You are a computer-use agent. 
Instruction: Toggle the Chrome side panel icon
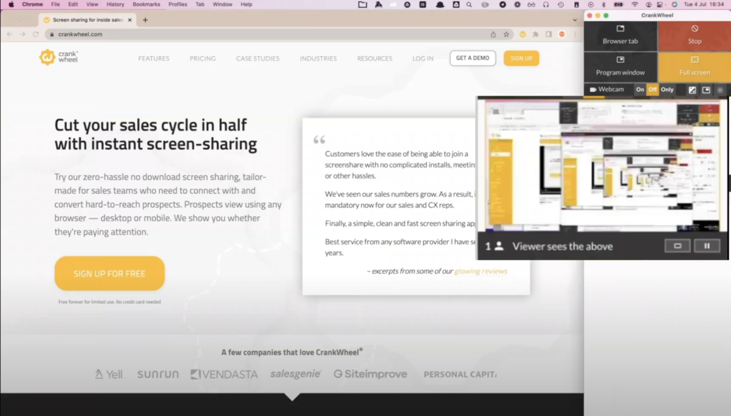pyautogui.click(x=549, y=34)
